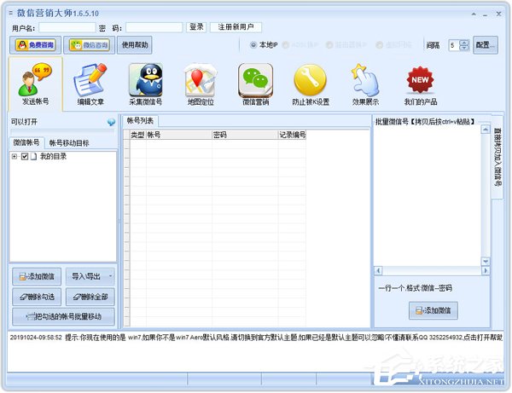Open the 编辑文章 edit article tool
512x393 pixels.
coord(90,84)
